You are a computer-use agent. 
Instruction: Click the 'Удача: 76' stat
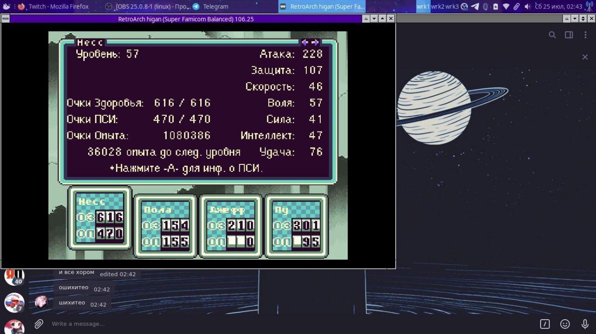point(291,152)
